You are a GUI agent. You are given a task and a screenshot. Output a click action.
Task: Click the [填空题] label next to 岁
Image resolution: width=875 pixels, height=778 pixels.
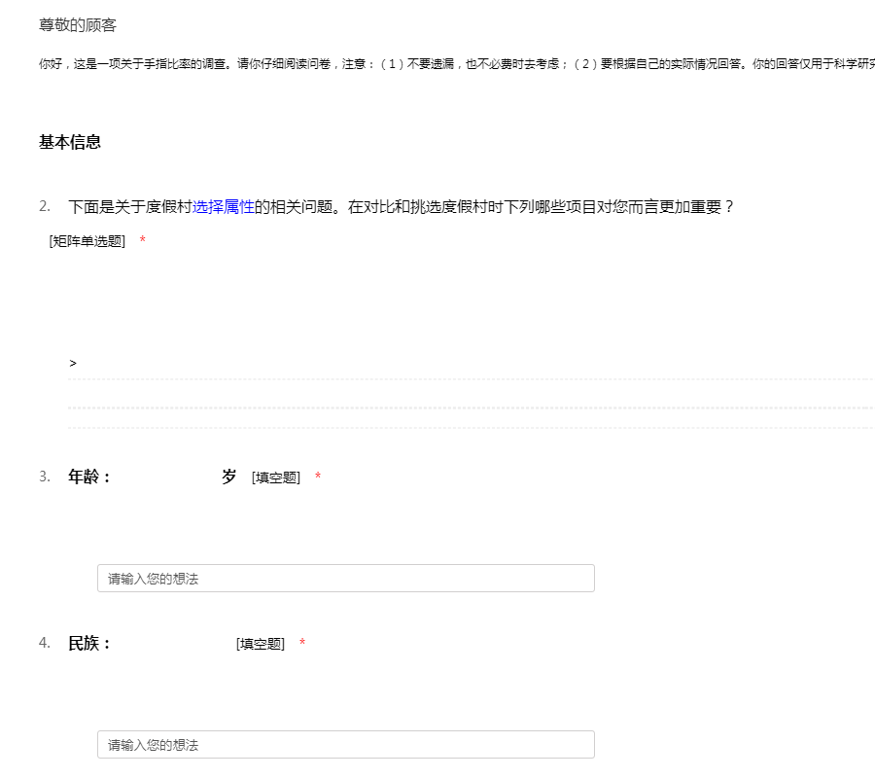point(276,477)
